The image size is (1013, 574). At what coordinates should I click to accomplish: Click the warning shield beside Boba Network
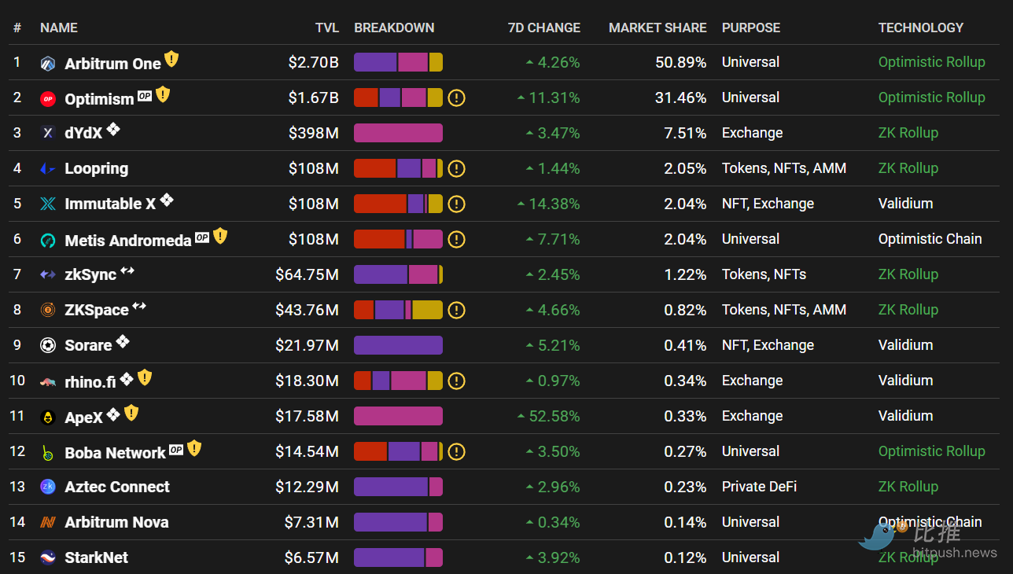click(194, 448)
